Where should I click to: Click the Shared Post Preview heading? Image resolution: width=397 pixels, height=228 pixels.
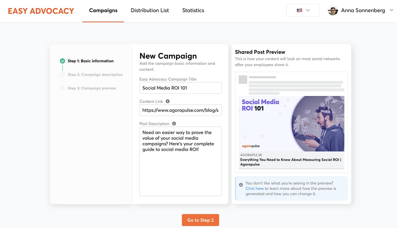coord(260,52)
